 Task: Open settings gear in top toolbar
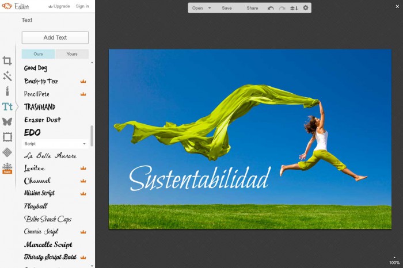[306, 8]
